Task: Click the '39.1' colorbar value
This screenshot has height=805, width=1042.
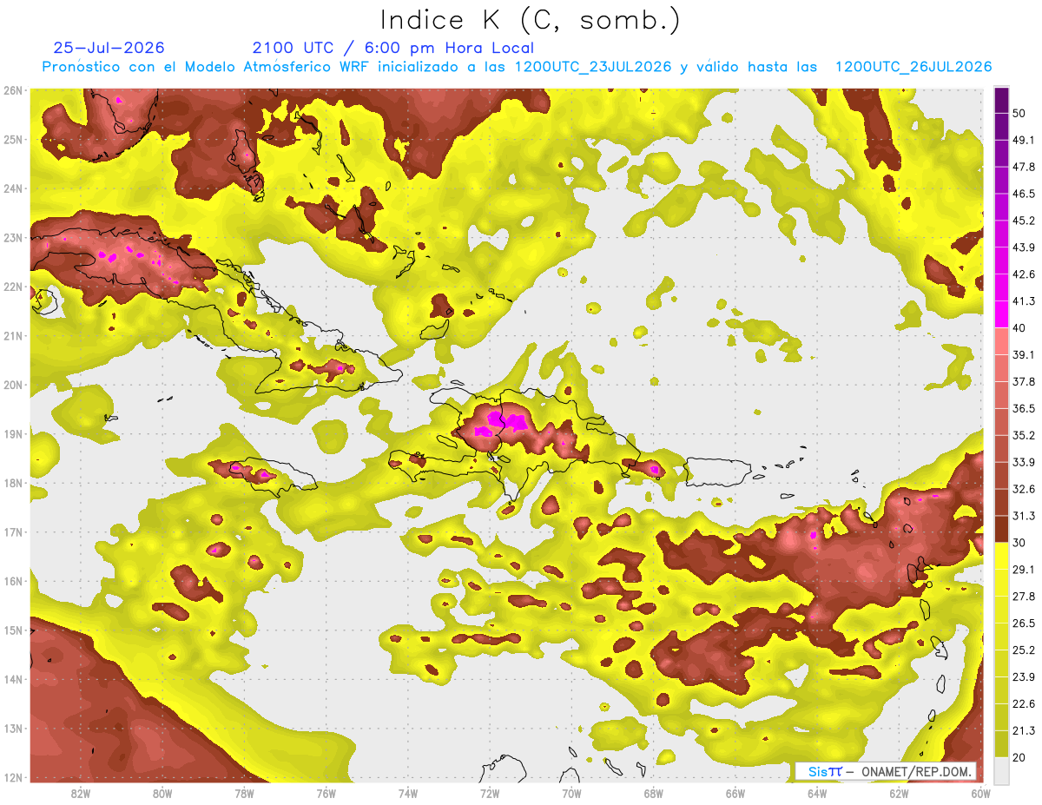Action: click(1024, 354)
